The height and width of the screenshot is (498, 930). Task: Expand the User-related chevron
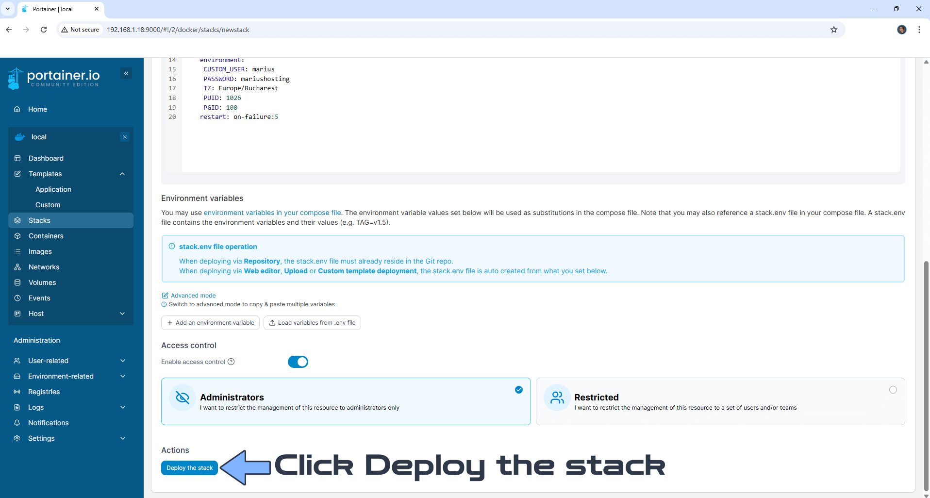point(123,361)
